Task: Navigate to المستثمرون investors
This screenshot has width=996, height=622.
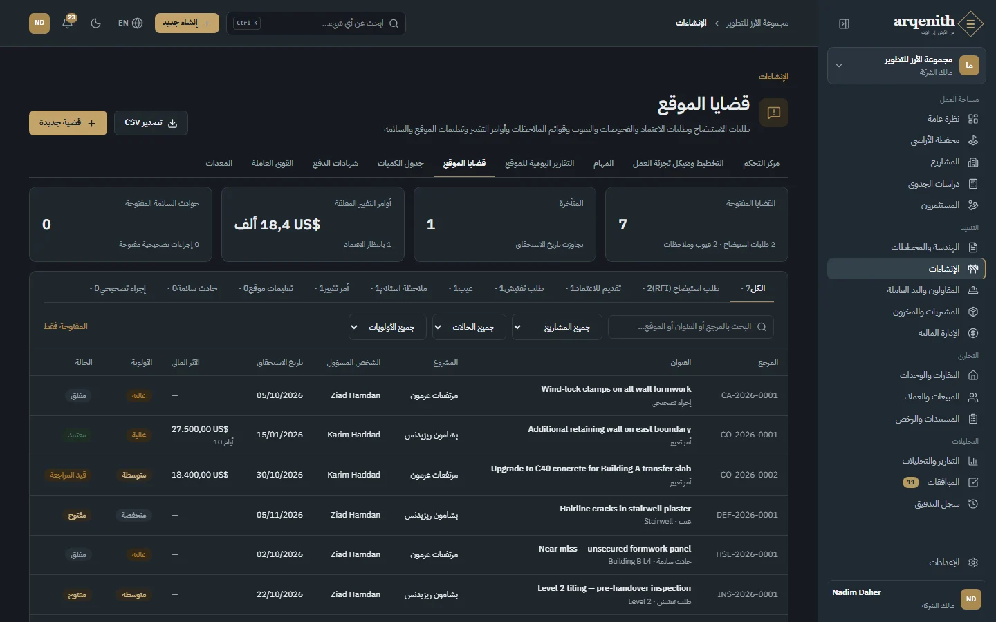Action: [x=906, y=205]
